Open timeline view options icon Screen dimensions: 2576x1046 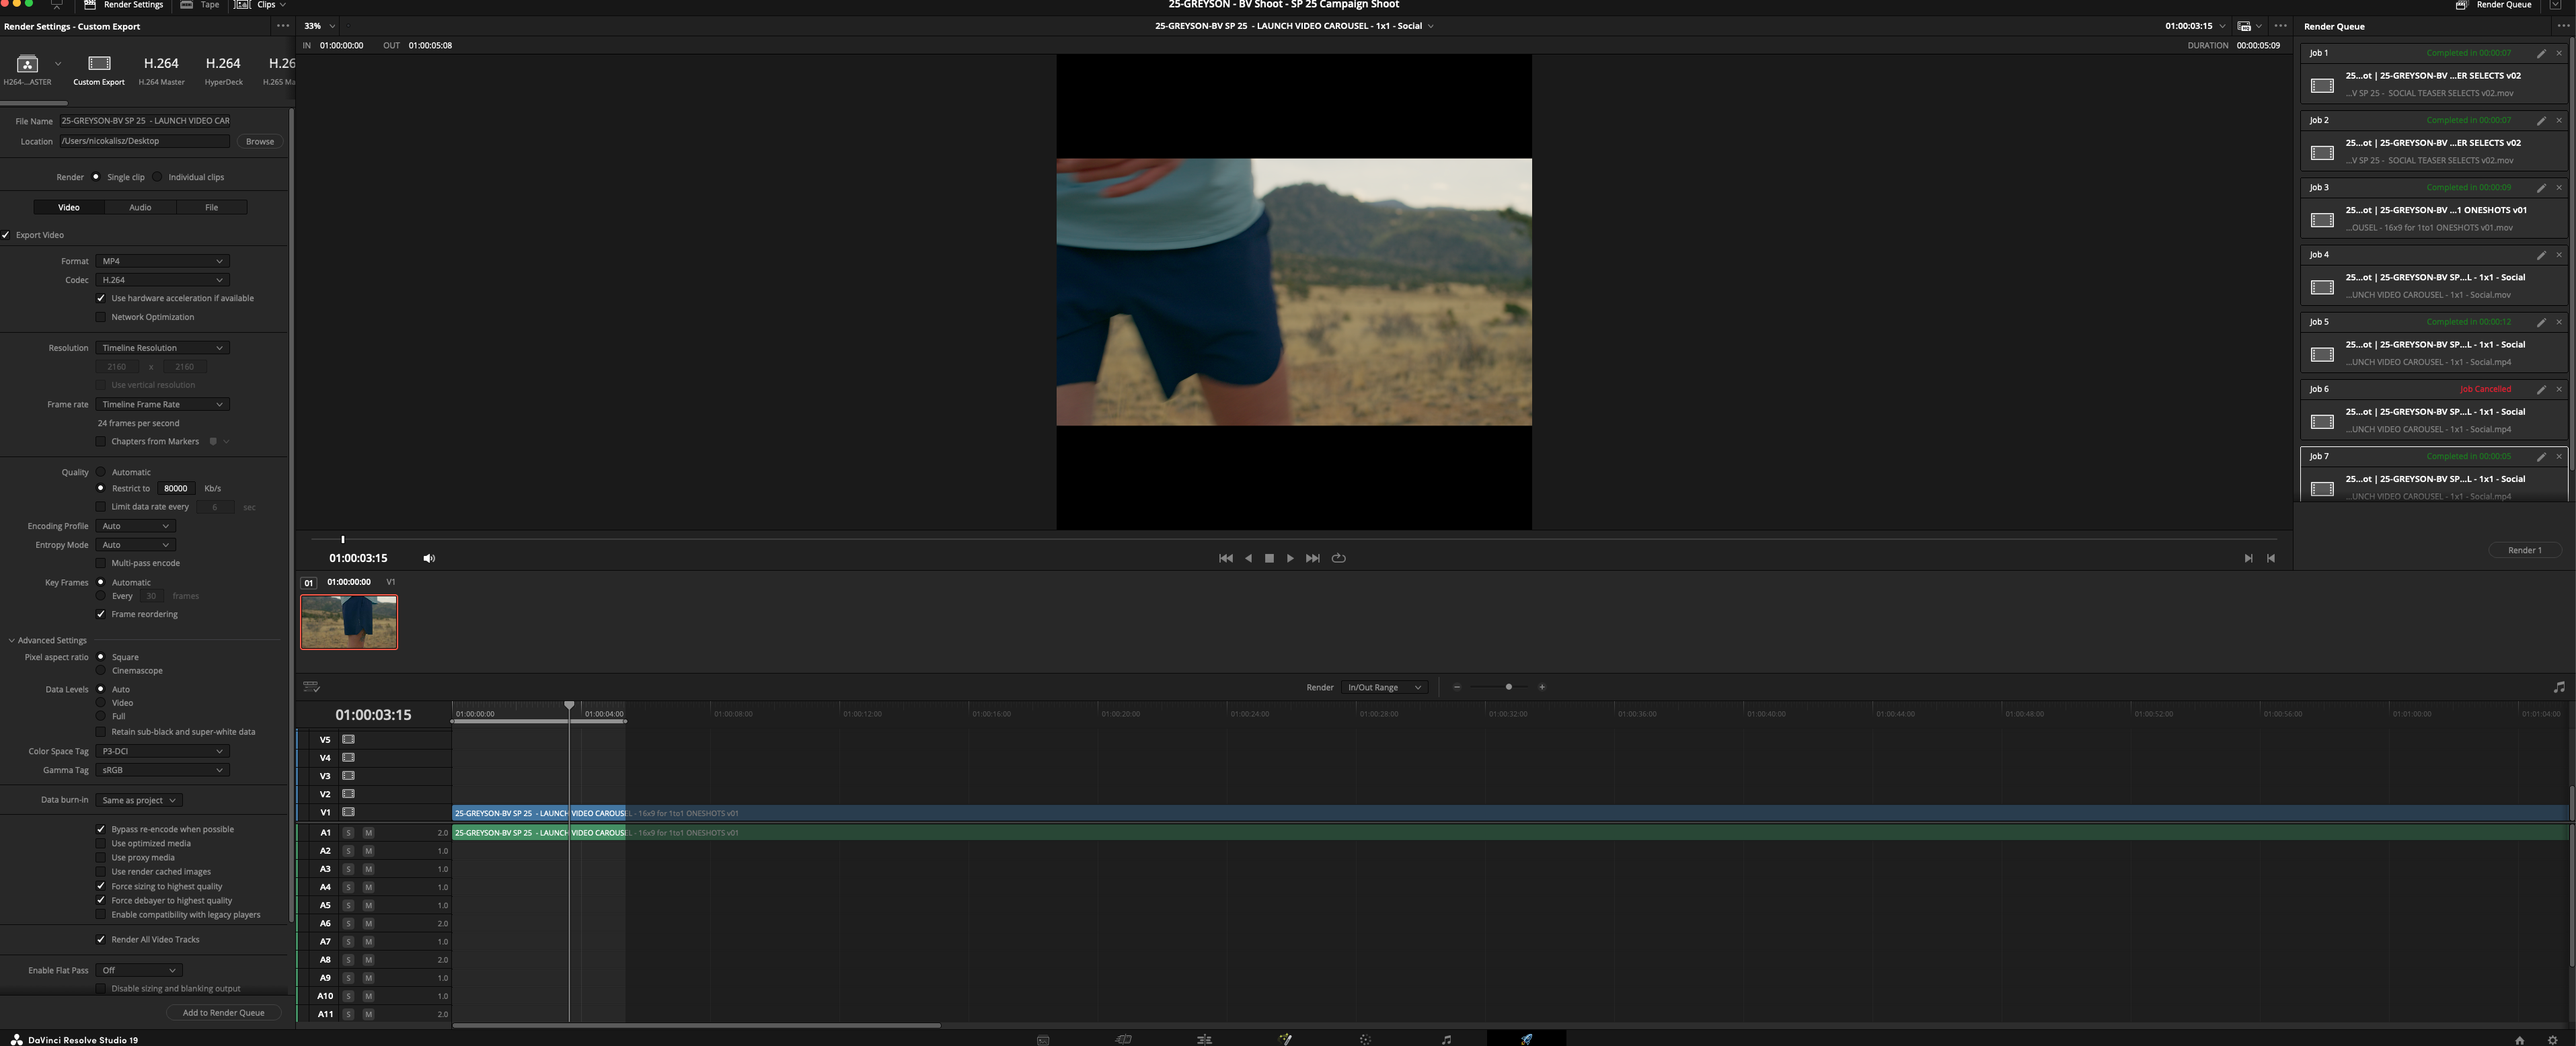click(311, 687)
